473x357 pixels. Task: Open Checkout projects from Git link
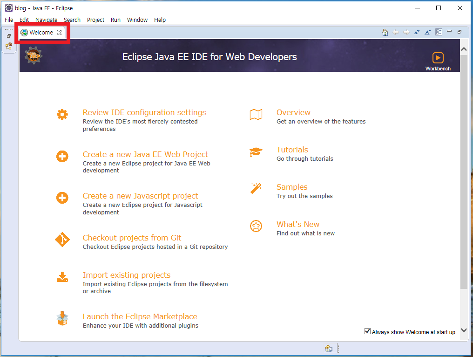tap(132, 238)
